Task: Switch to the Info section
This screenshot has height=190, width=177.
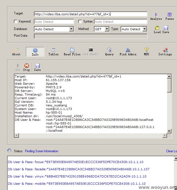Action: (x=35, y=52)
